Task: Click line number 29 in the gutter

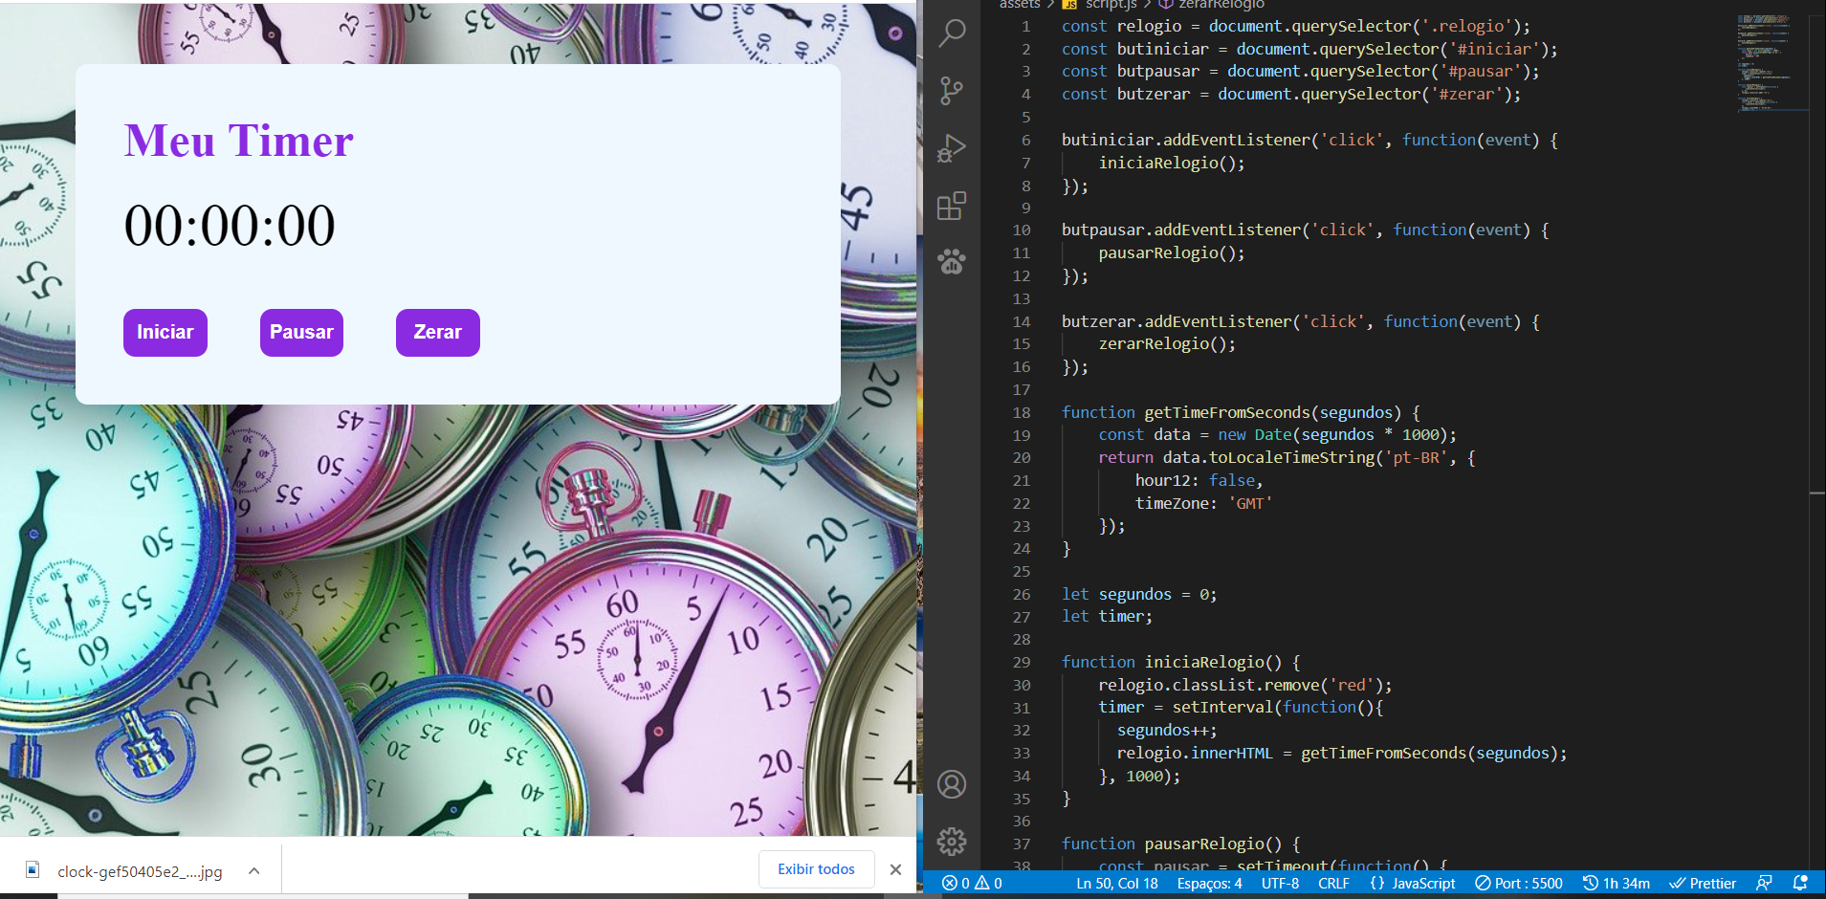Action: click(x=1022, y=662)
